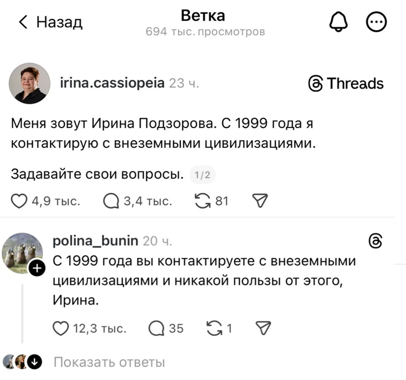Image resolution: width=406 pixels, height=380 pixels.
Task: Click the Threads icon on polina_bunin's reply
Action: pos(375,241)
